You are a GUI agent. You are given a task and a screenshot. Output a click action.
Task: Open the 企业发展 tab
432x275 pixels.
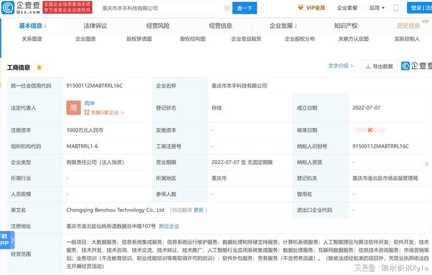(x=283, y=26)
